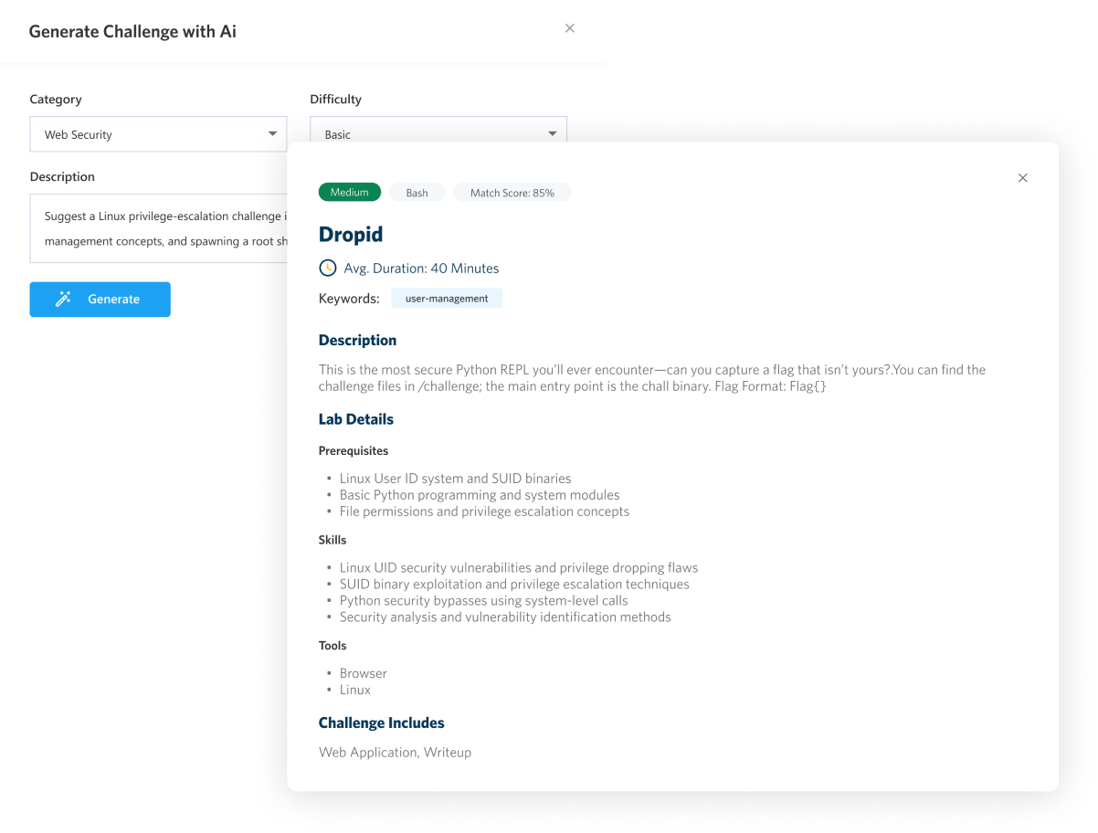Click the Bash tag pill

tap(417, 192)
